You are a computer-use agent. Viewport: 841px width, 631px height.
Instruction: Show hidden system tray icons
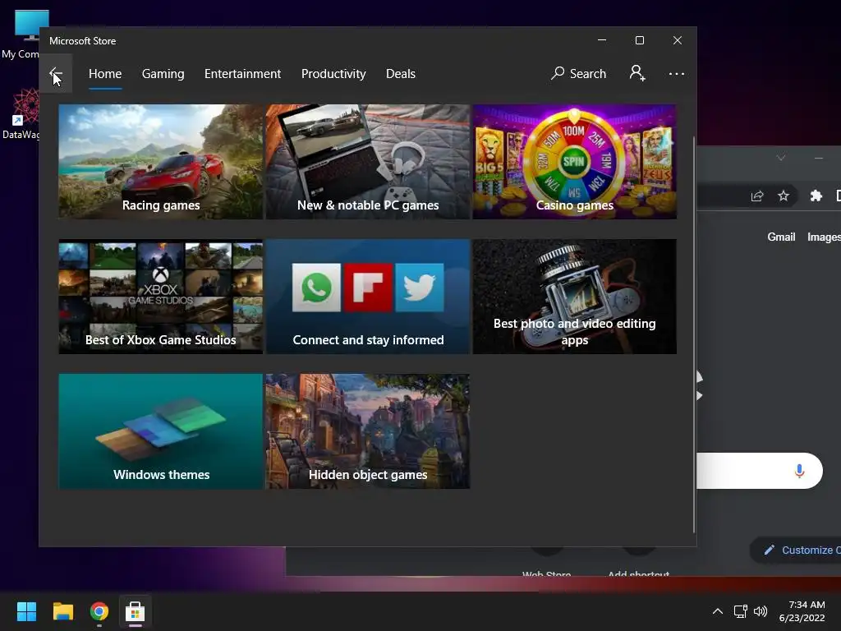(x=718, y=611)
